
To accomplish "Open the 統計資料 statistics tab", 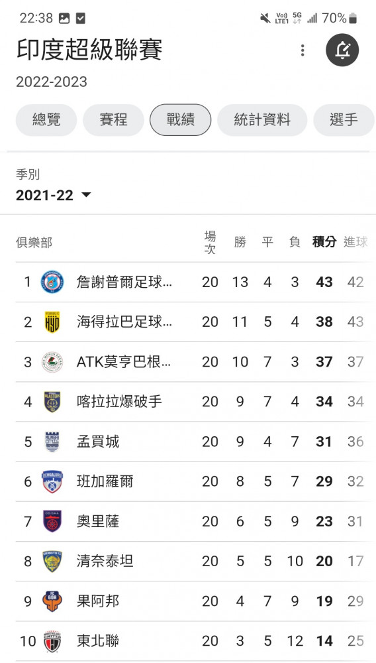I will (x=262, y=120).
